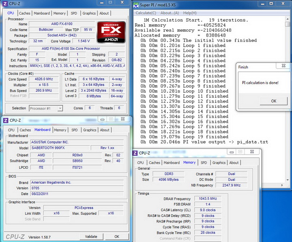Click OK in the Finish dialog
The height and width of the screenshot is (242, 292).
[x=274, y=101]
